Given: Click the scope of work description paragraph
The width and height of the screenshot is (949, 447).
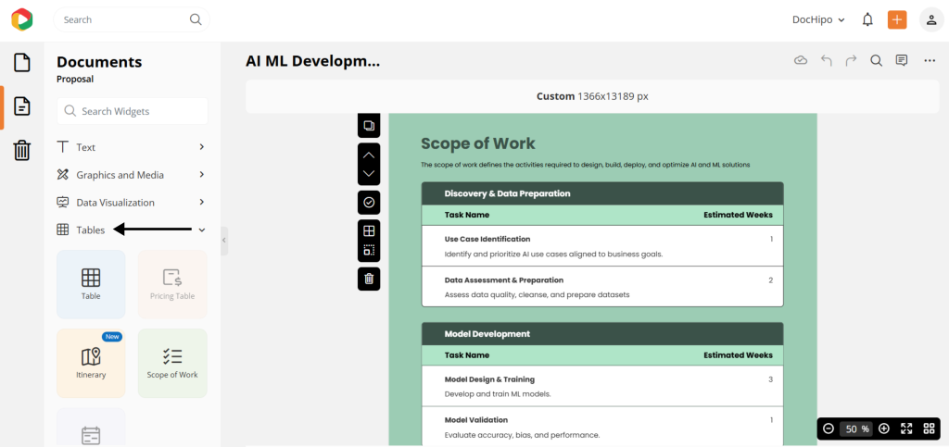Looking at the screenshot, I should (x=586, y=165).
